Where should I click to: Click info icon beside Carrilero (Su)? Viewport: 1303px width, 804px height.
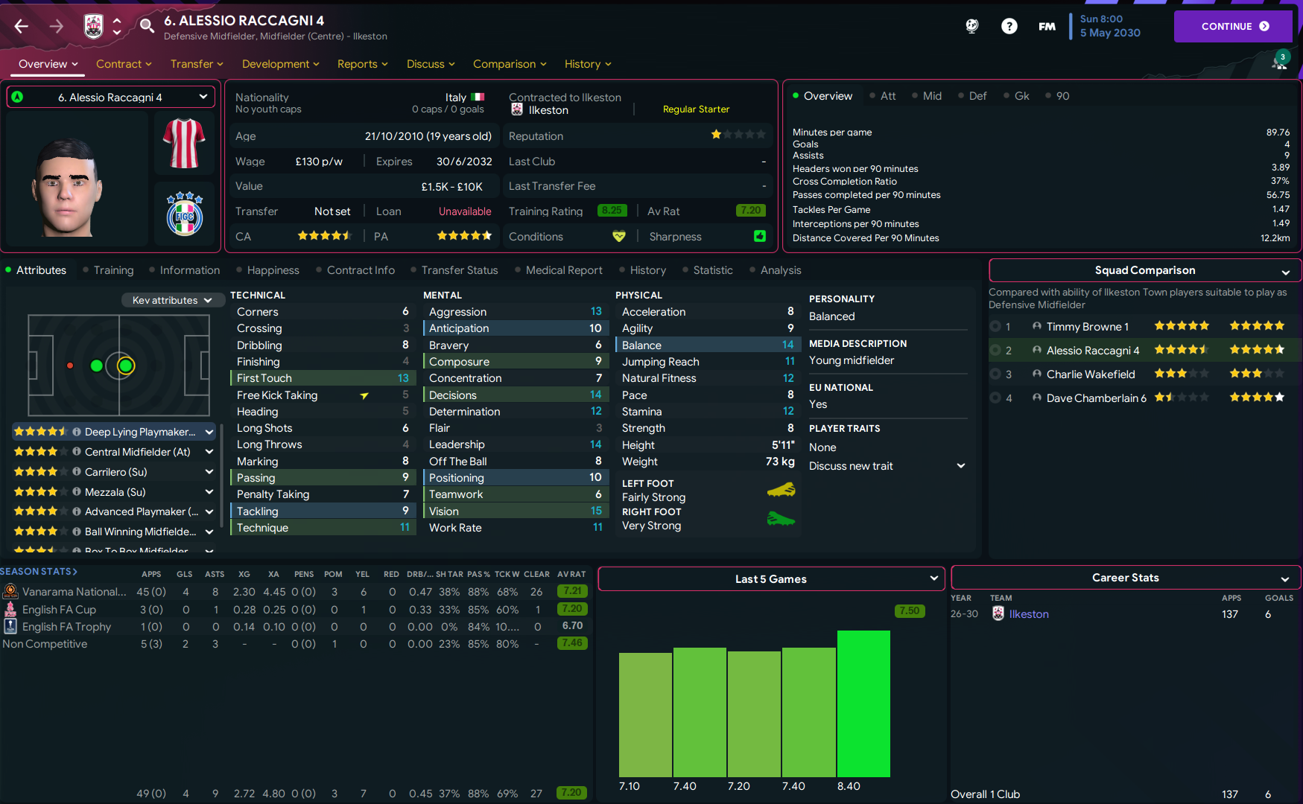coord(76,472)
